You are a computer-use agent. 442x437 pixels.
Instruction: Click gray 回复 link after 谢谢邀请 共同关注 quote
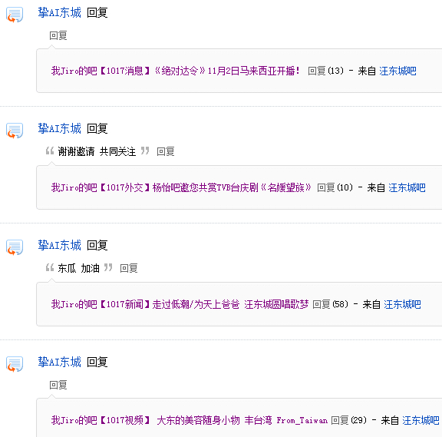(x=166, y=151)
